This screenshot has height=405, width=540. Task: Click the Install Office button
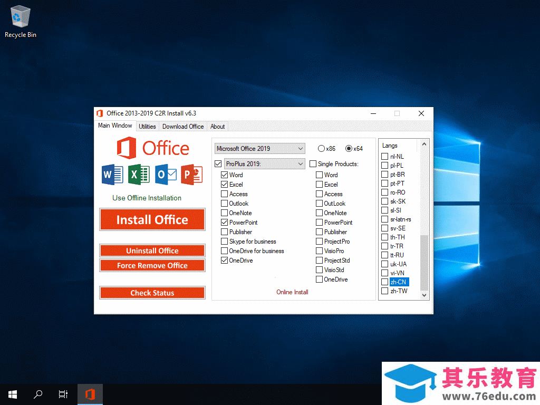[152, 219]
